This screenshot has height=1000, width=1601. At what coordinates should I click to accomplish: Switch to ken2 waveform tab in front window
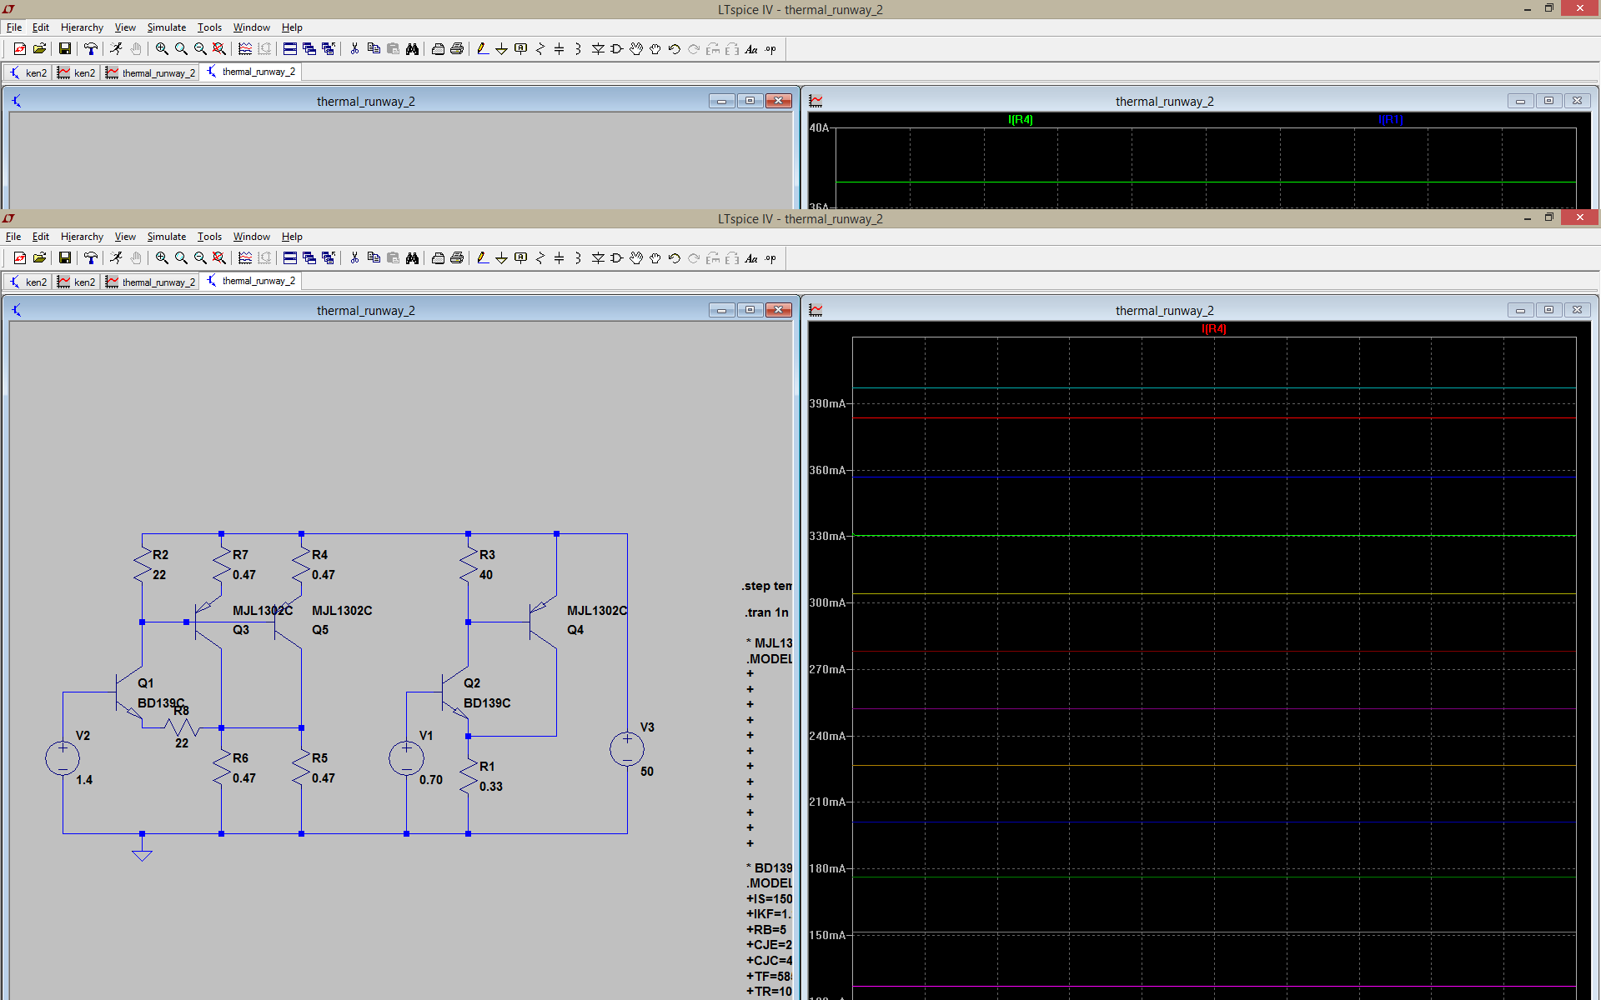[77, 282]
